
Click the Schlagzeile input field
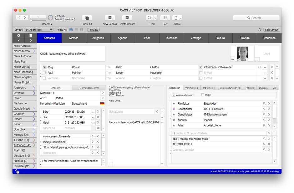click(x=131, y=112)
